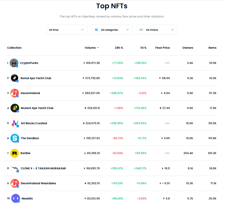Select the Decentraland collection icon
The width and height of the screenshot is (225, 205).
(x=14, y=93)
